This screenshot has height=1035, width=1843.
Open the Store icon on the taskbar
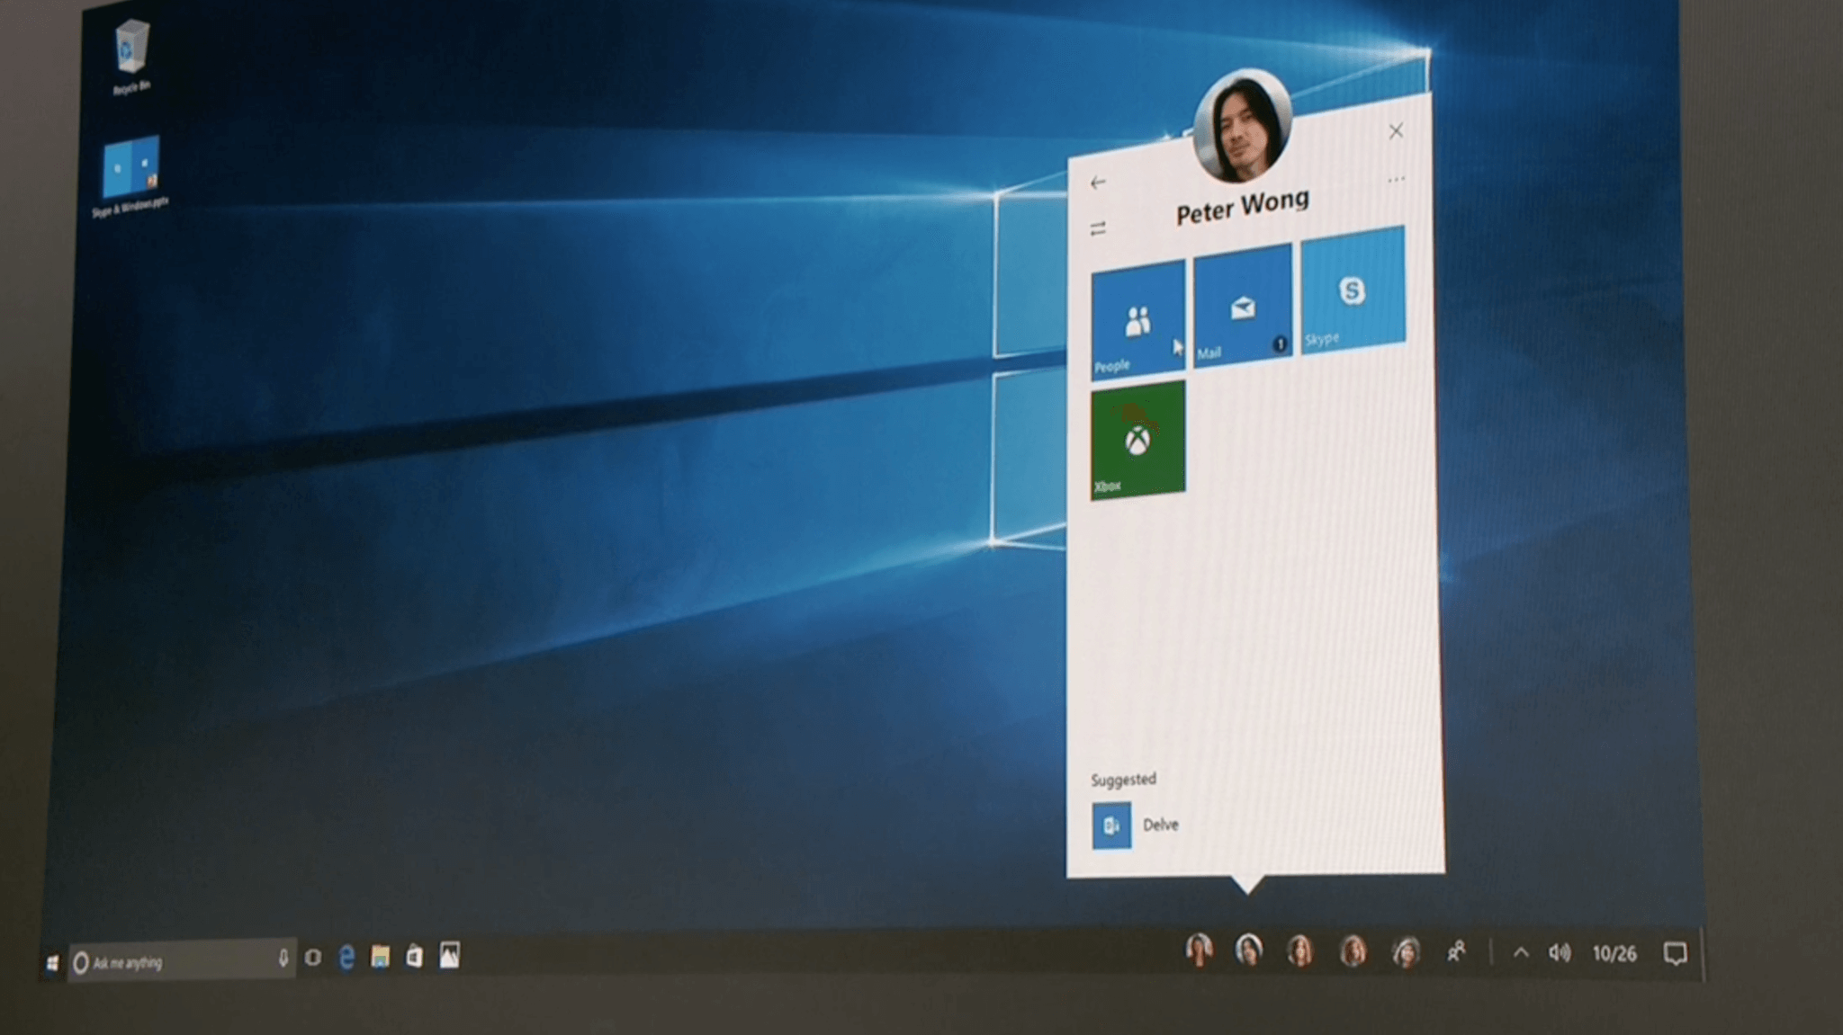click(x=415, y=956)
